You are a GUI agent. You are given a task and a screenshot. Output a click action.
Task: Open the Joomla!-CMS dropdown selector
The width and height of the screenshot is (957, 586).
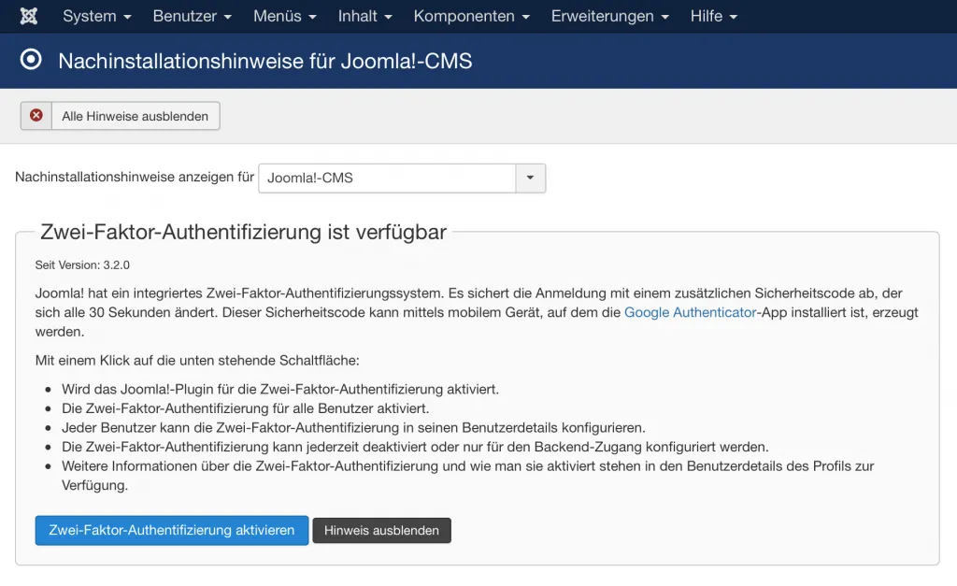[402, 179]
